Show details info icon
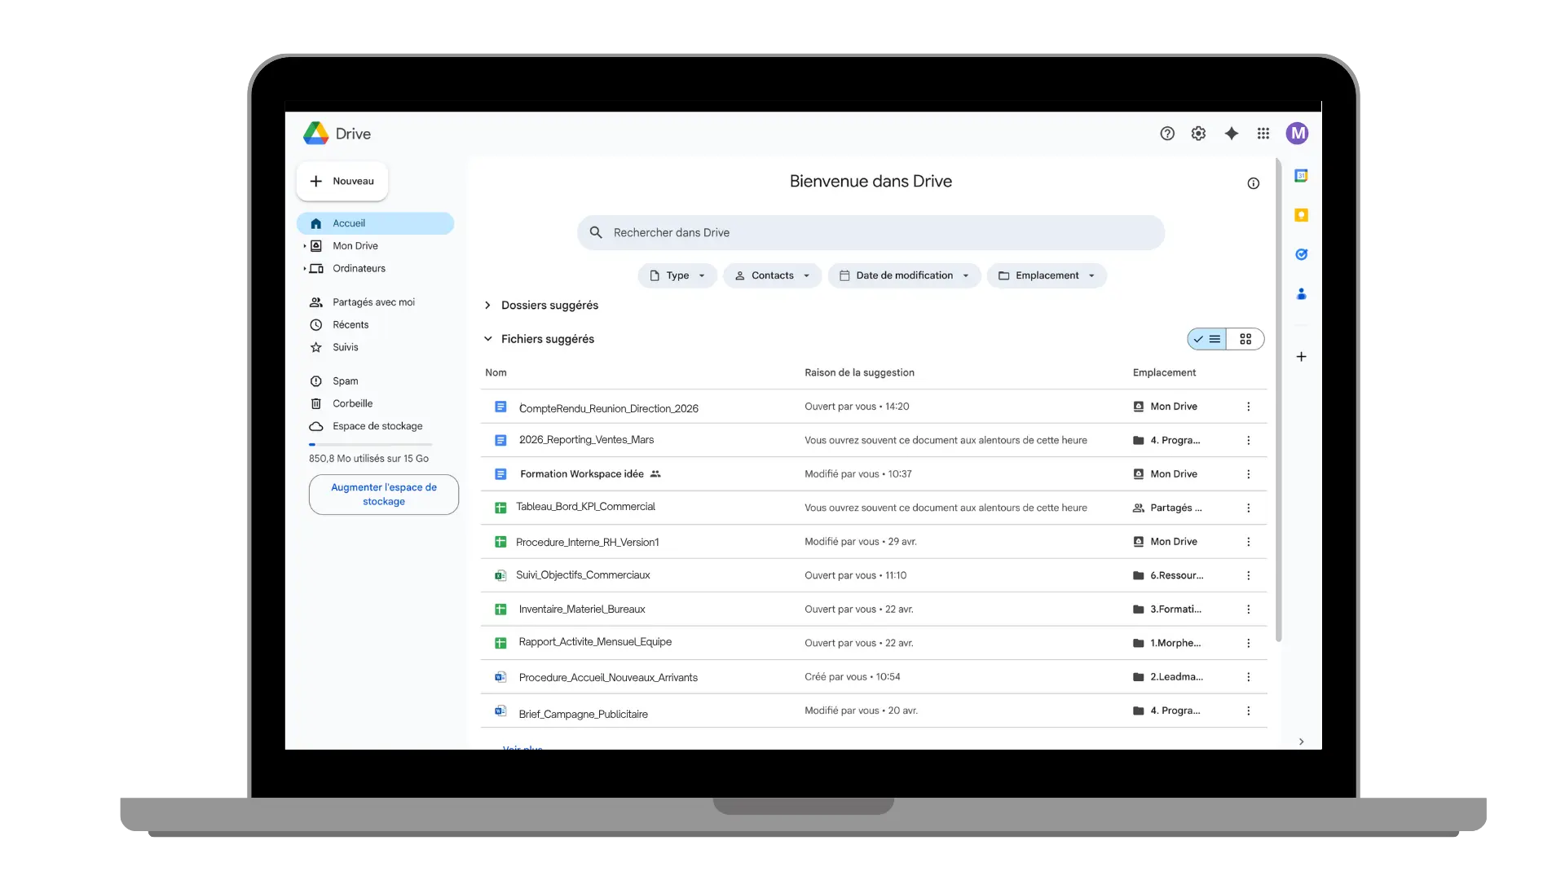 click(x=1254, y=183)
